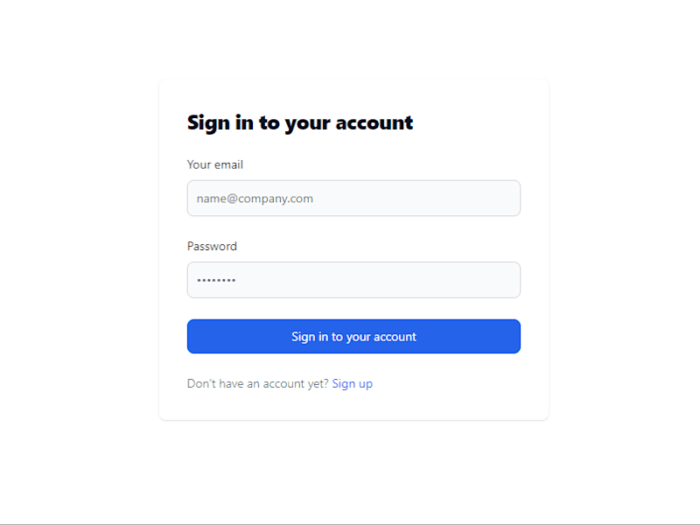Screen dimensions: 700x525
Task: Click the Your email input field
Action: pos(353,199)
